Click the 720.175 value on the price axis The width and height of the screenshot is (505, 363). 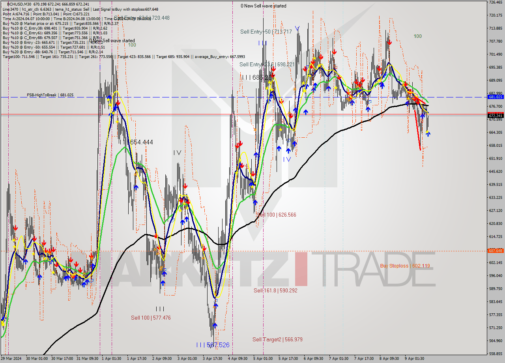[x=496, y=15]
